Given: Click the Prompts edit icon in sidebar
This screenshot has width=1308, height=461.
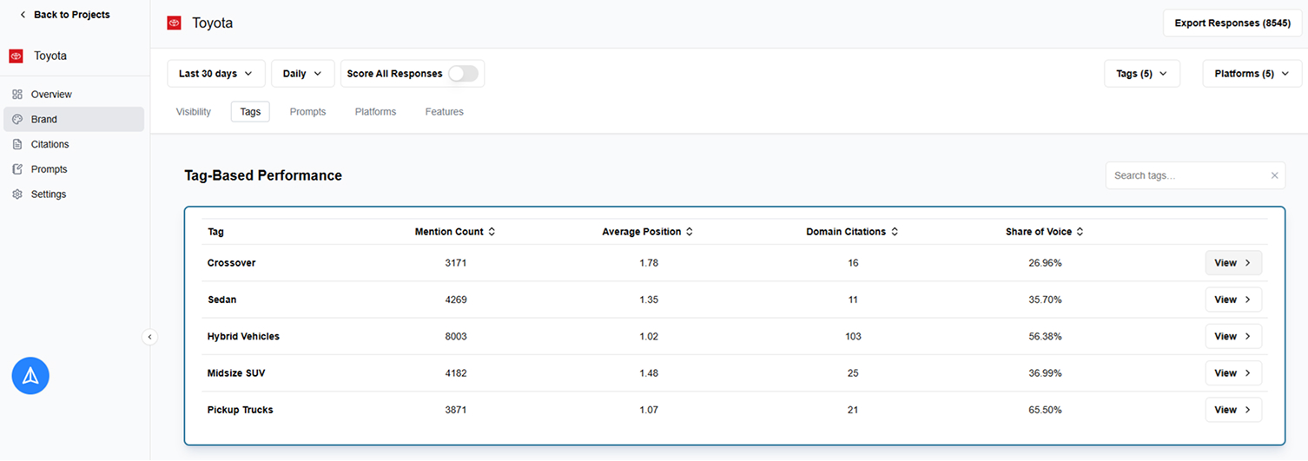Looking at the screenshot, I should click(17, 169).
